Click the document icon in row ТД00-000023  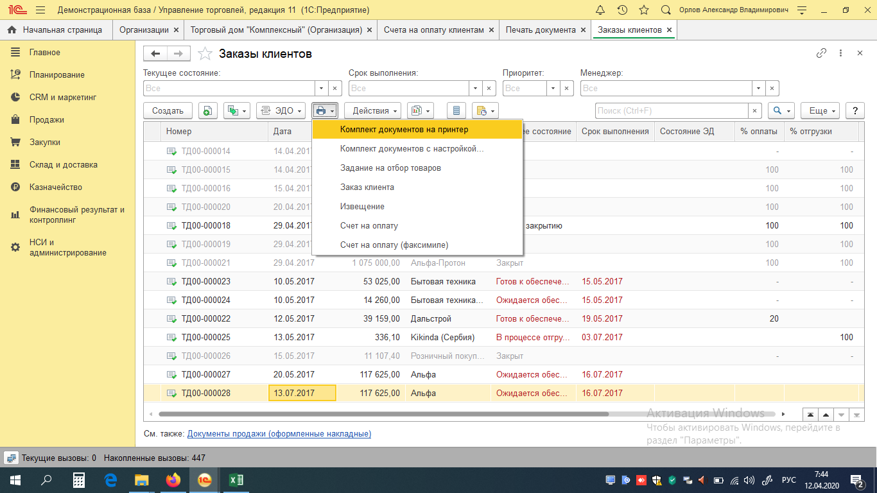[x=171, y=282]
